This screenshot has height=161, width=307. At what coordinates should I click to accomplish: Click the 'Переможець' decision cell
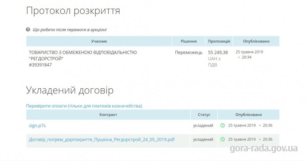point(188,53)
